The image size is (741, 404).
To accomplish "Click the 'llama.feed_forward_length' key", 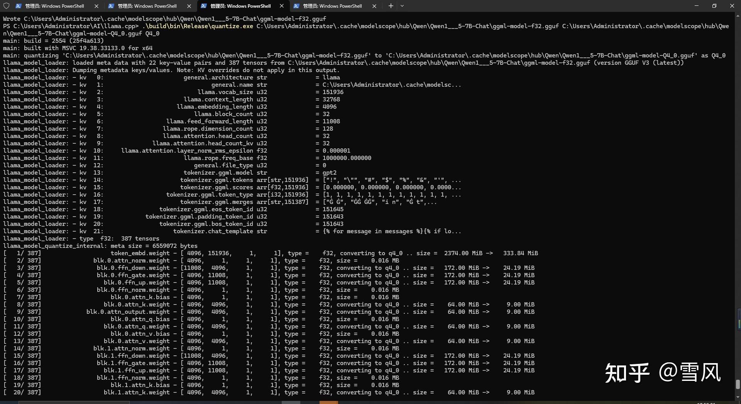I will (210, 121).
